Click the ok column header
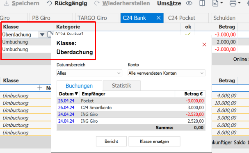 (x=188, y=27)
